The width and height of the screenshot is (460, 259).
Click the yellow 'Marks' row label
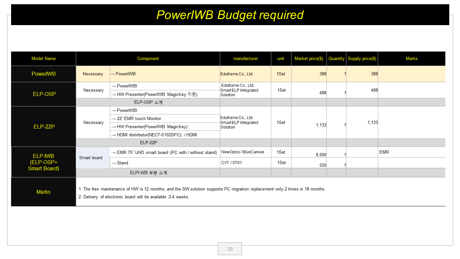(43, 192)
